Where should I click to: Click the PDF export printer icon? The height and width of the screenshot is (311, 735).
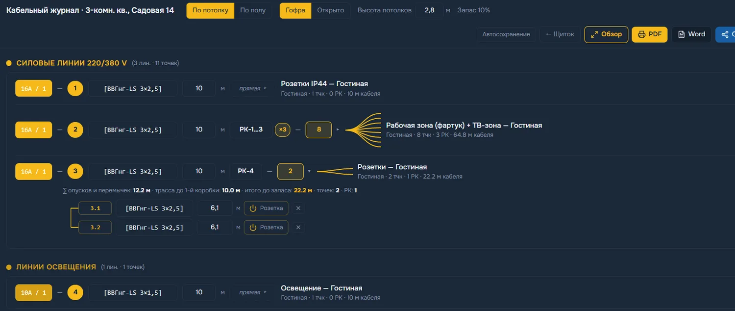[641, 34]
